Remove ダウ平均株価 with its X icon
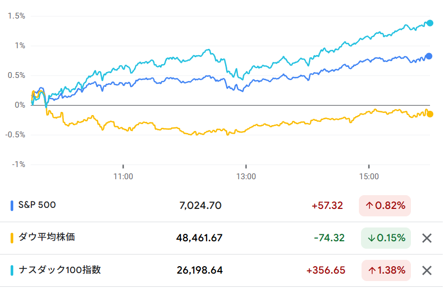447x289 pixels. [x=426, y=238]
